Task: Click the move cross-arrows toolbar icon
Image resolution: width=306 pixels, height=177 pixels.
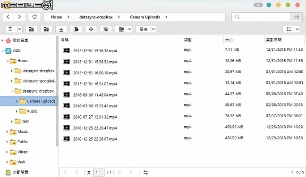Action: [91, 29]
